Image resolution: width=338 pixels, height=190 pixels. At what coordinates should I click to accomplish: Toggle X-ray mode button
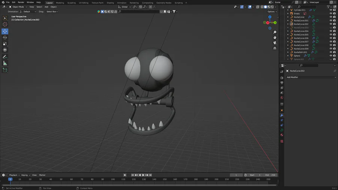pos(258,7)
